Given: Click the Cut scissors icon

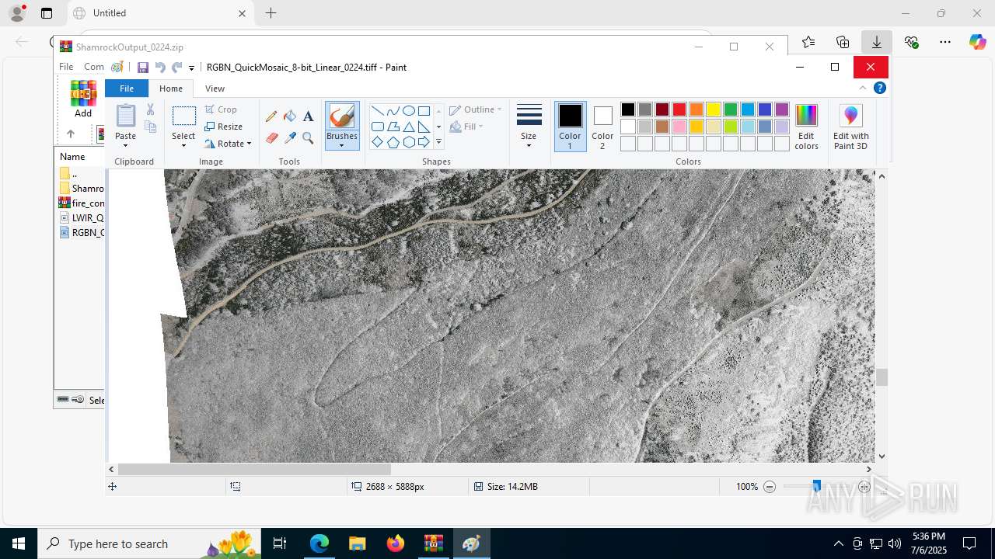Looking at the screenshot, I should 150,109.
